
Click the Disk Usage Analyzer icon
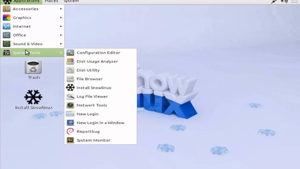point(70,61)
